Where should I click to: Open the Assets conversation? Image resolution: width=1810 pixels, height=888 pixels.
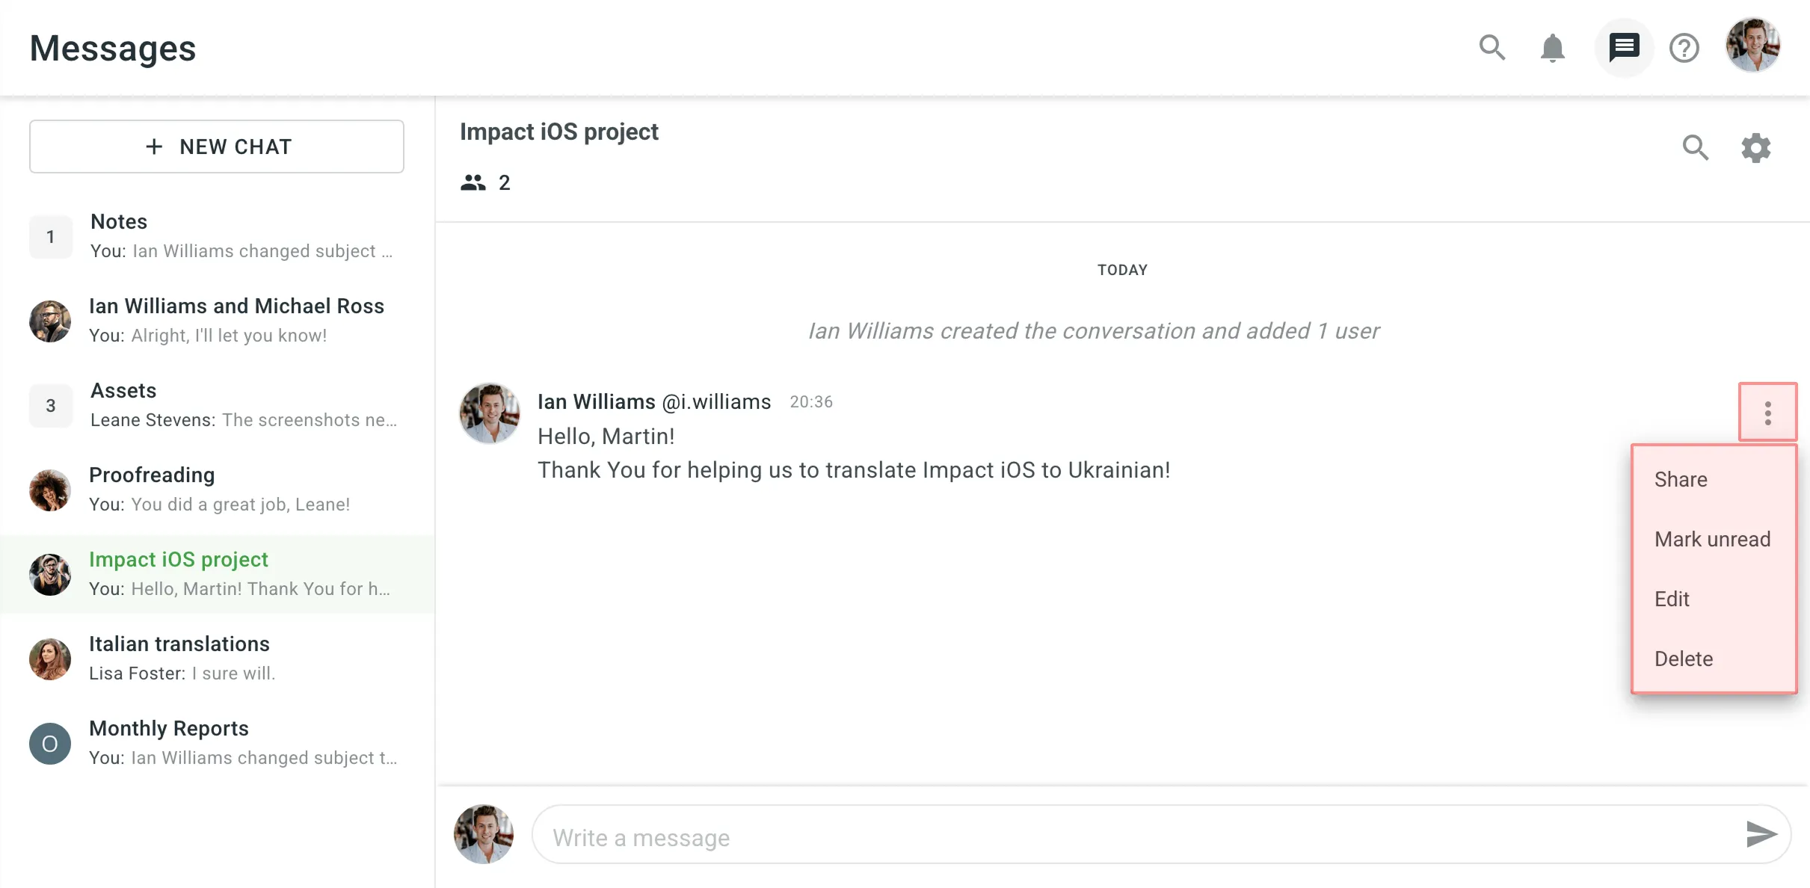[x=217, y=405]
